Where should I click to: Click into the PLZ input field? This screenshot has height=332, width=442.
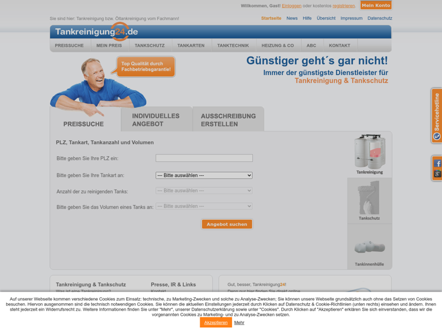204,158
